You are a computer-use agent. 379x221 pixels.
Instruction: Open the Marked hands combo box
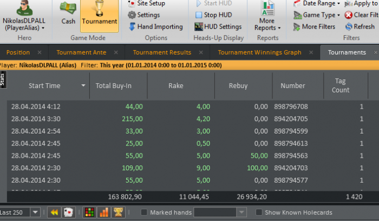pyautogui.click(x=220, y=212)
